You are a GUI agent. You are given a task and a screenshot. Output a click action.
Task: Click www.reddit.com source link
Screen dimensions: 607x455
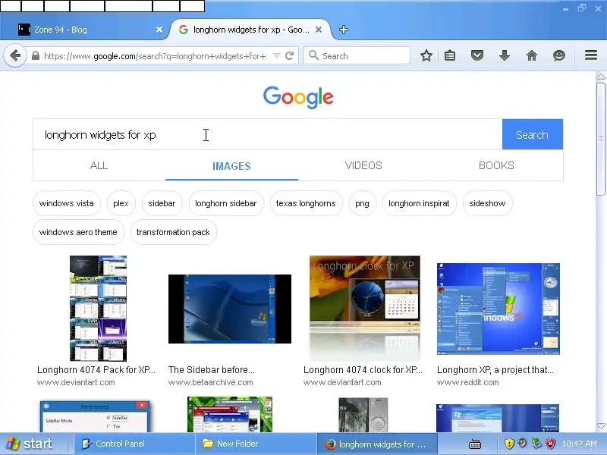(467, 382)
